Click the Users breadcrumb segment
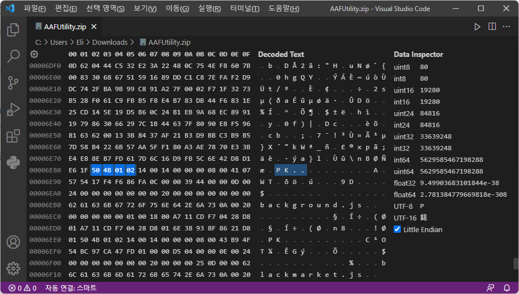 (x=59, y=42)
